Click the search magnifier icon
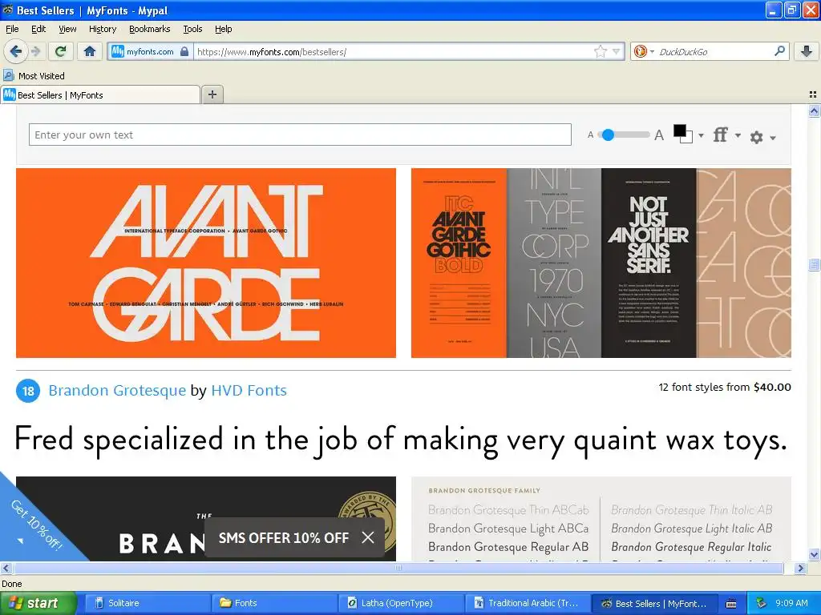The height and width of the screenshot is (615, 821). 779,51
